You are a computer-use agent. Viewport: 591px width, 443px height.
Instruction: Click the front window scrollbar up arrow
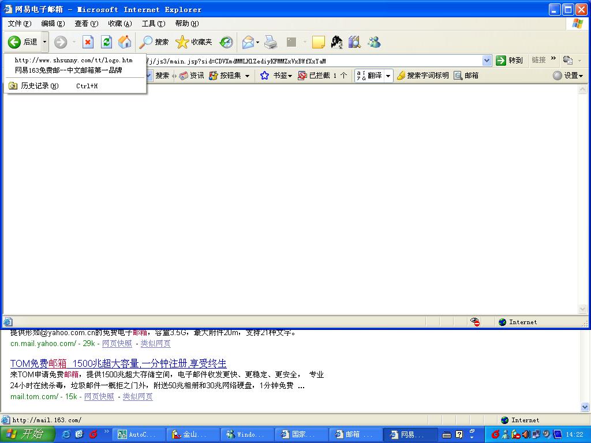[583, 89]
